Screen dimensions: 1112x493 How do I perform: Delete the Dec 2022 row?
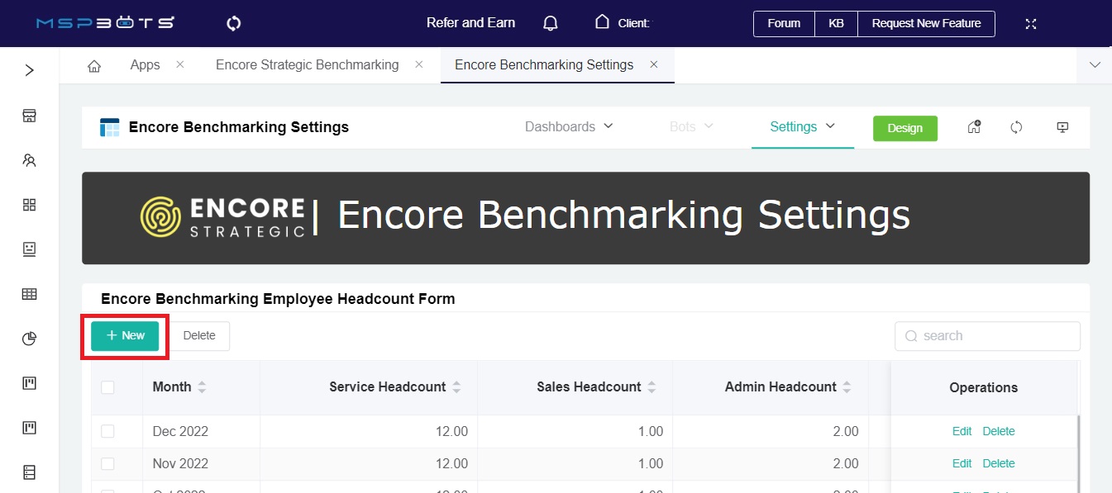tap(999, 431)
